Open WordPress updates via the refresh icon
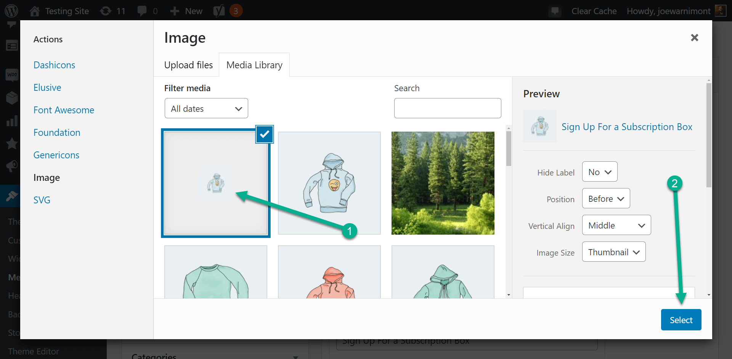732x359 pixels. coord(106,10)
